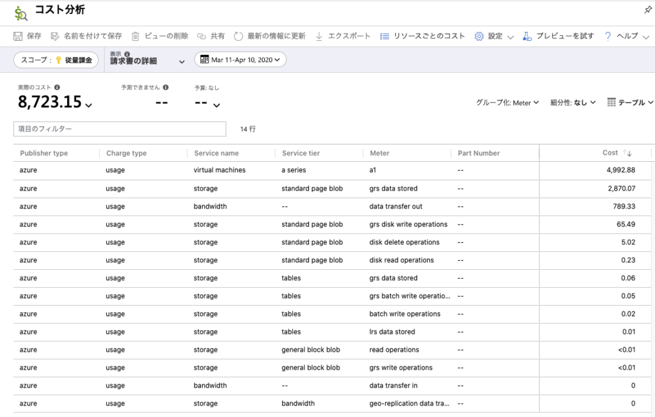The image size is (655, 417).
Task: Click the エクスポート download icon
Action: click(x=319, y=36)
